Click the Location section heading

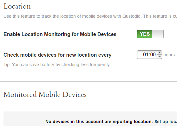coord(17,6)
